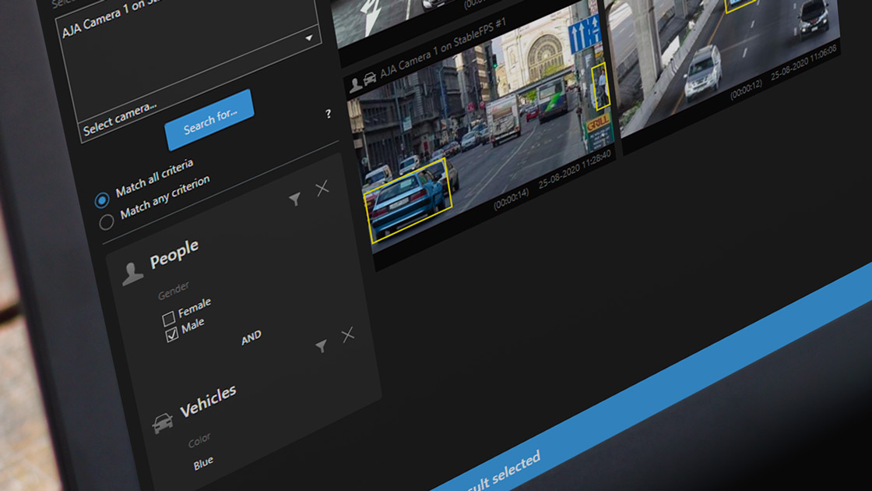The image size is (872, 491).
Task: Select Match all criteria radio button
Action: pos(102,200)
